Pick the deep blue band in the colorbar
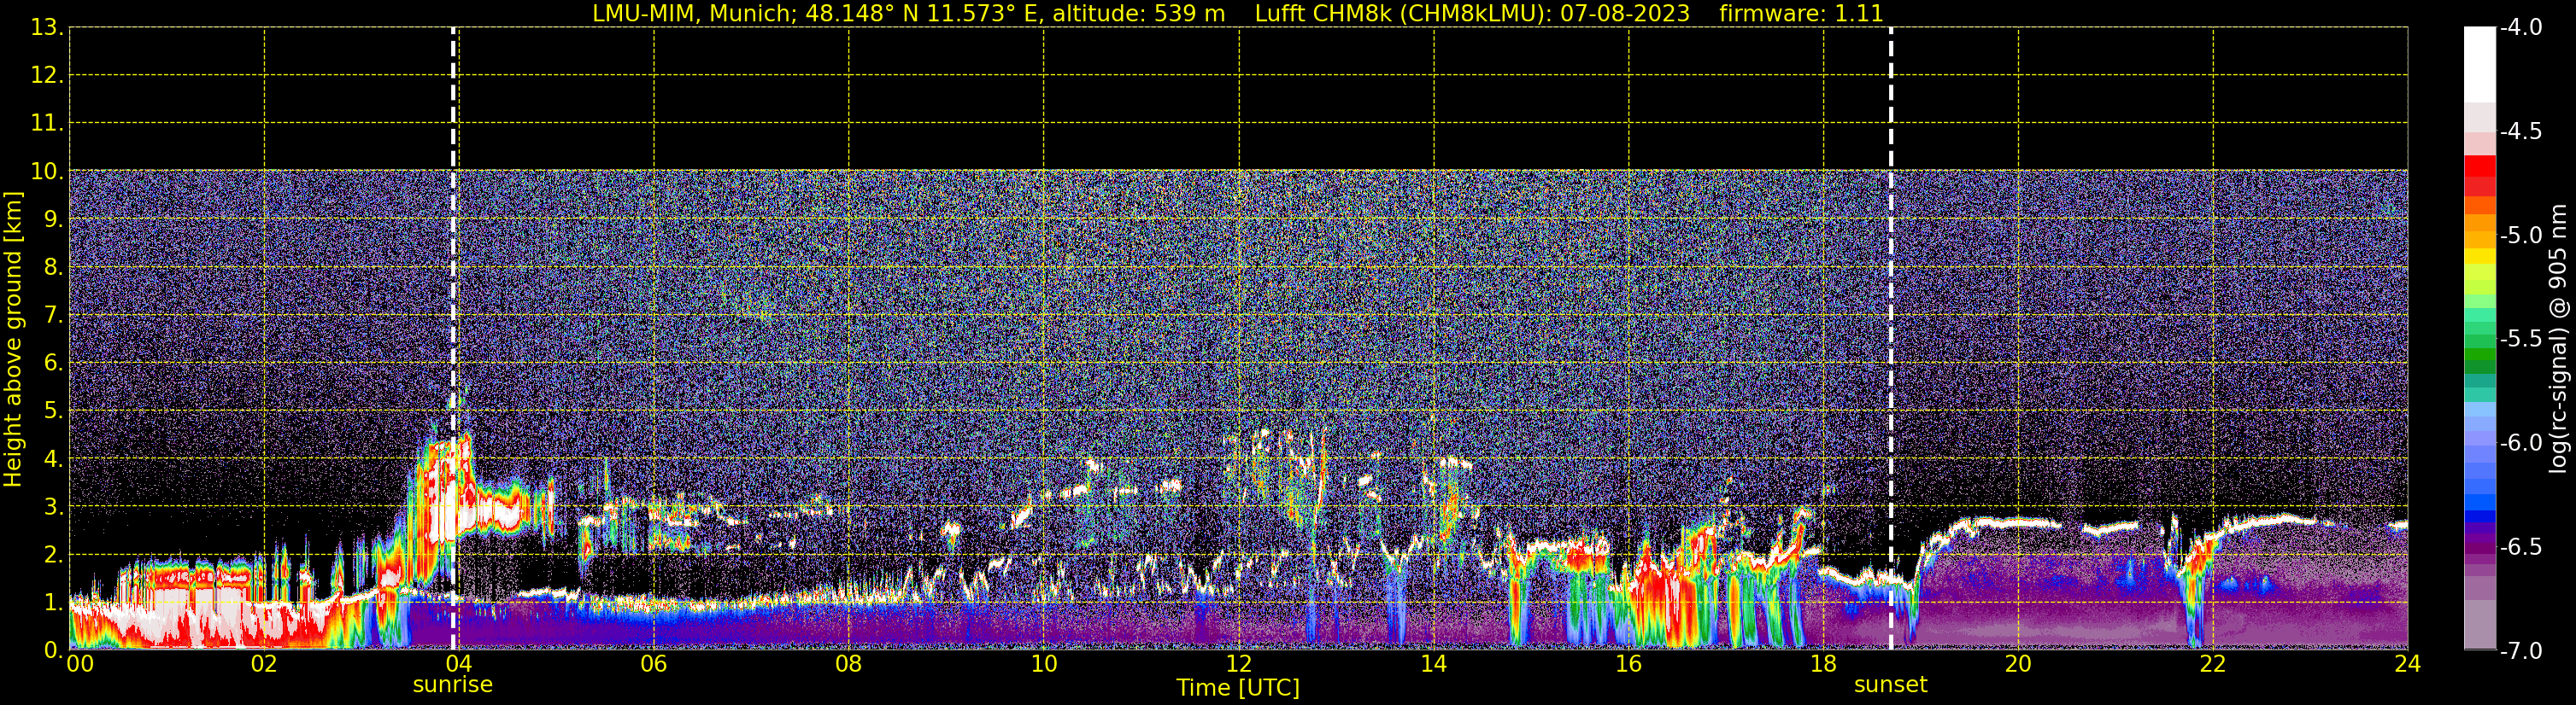 pos(2480,517)
